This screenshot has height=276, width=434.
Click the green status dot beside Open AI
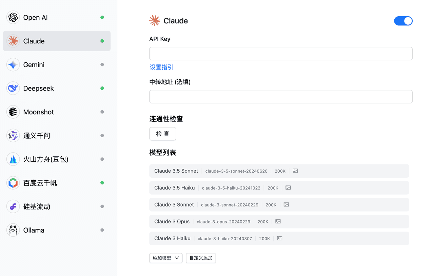point(102,17)
